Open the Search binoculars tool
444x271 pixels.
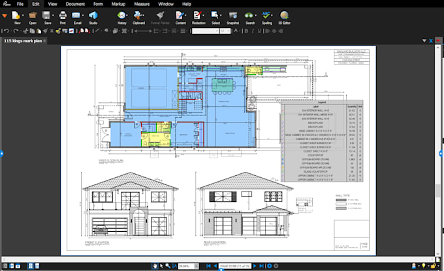[249, 15]
